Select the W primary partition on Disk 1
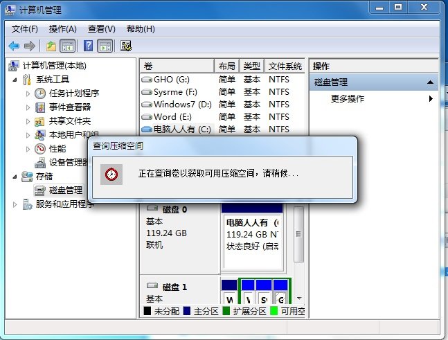448x340 pixels. pyautogui.click(x=229, y=292)
